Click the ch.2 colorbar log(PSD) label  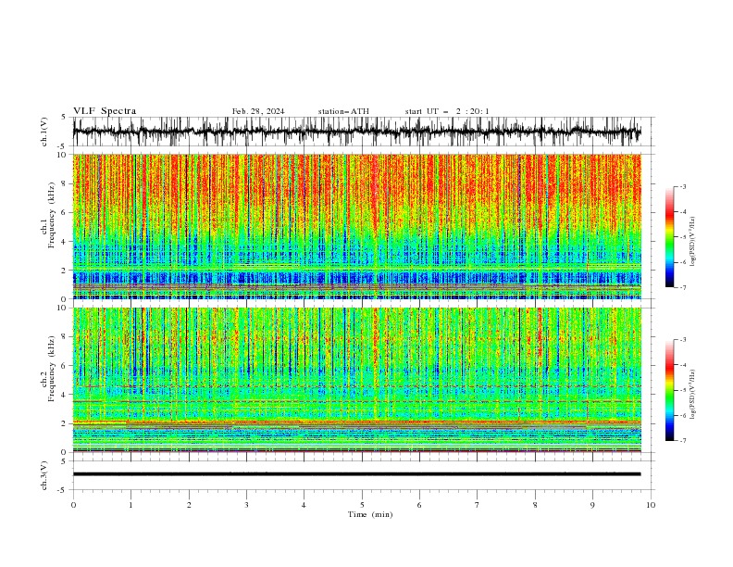pos(693,395)
